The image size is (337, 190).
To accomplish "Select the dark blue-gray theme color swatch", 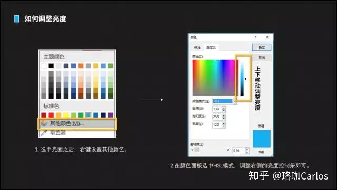I will (x=66, y=66).
